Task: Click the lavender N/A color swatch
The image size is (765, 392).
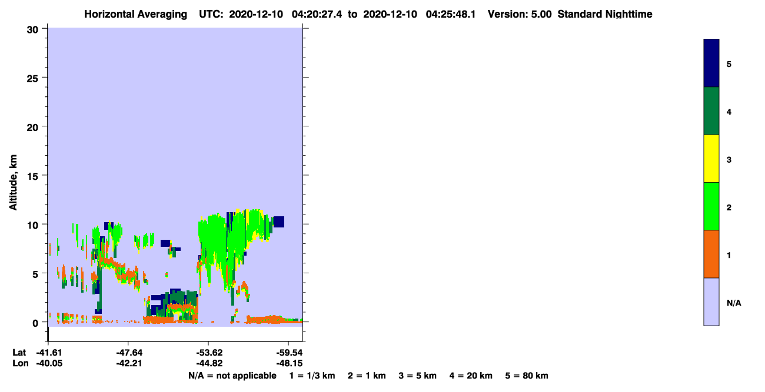Action: point(711,301)
